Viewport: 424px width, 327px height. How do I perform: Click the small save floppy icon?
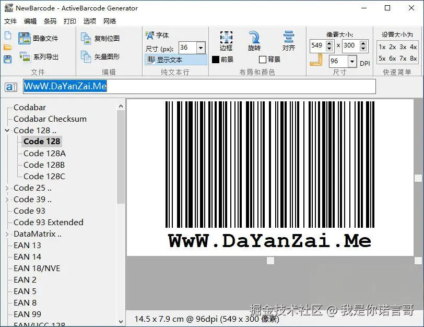click(8, 59)
